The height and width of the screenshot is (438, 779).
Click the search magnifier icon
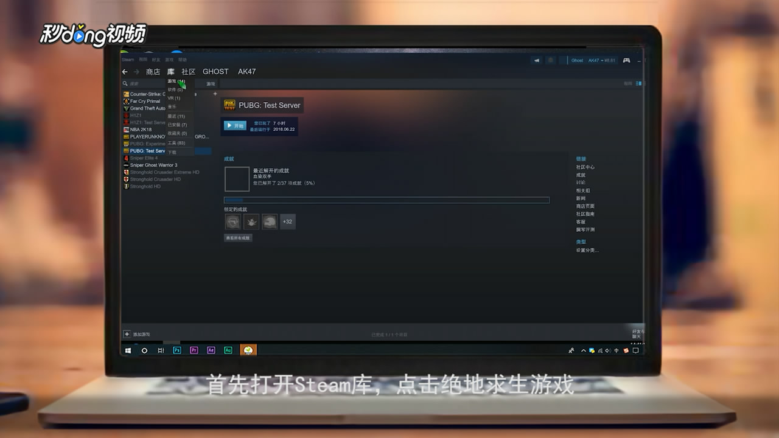pos(125,84)
